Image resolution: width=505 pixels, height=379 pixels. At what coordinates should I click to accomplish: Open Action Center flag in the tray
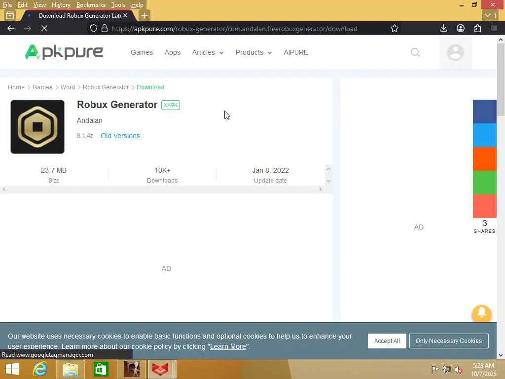click(434, 369)
